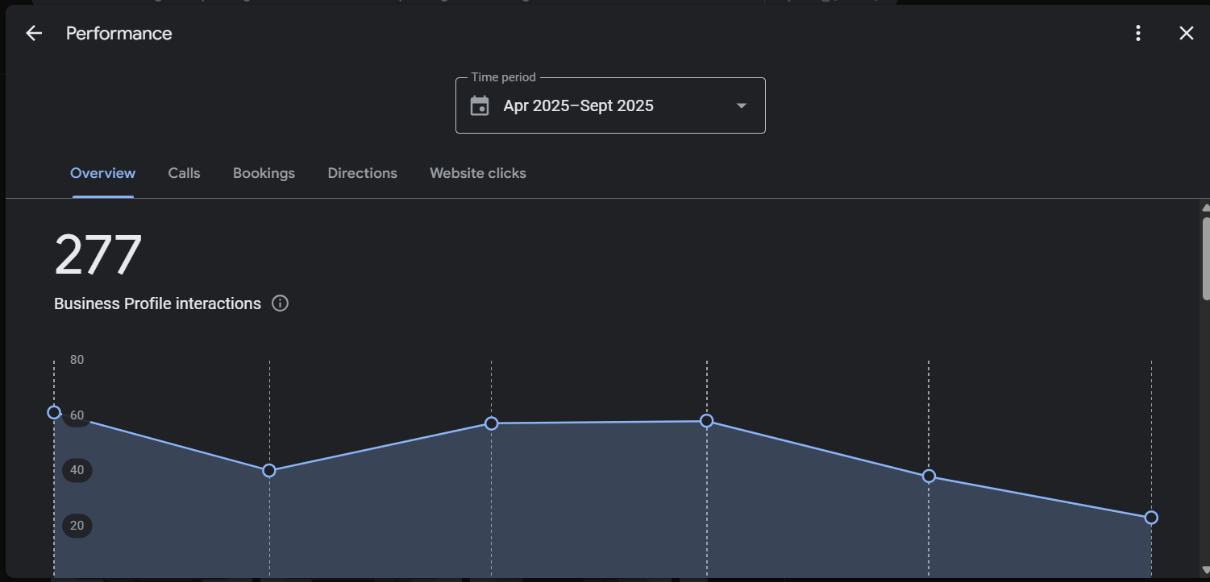Open the three-dot more options menu

[1137, 33]
